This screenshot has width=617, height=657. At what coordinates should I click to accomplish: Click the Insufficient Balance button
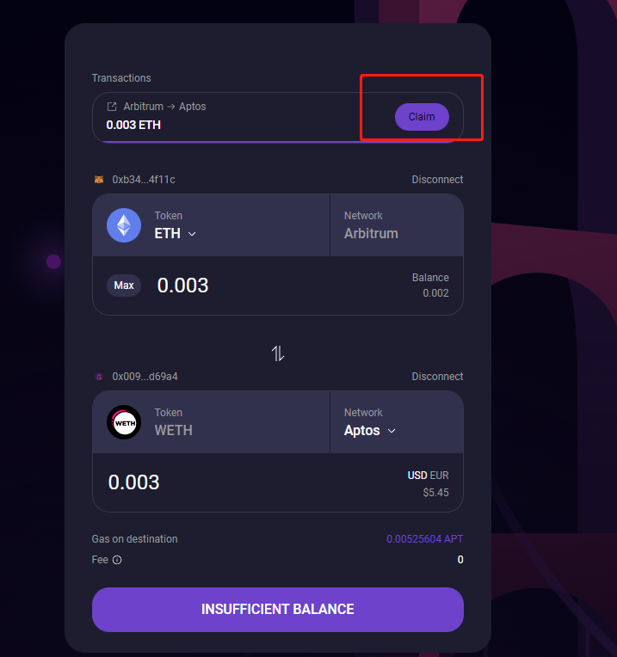tap(277, 610)
